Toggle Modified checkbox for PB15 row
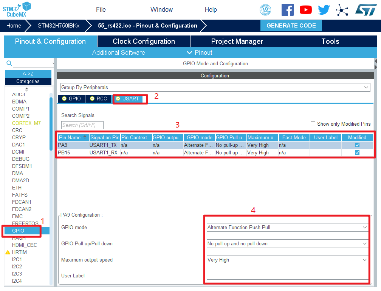381x291 pixels. click(357, 152)
